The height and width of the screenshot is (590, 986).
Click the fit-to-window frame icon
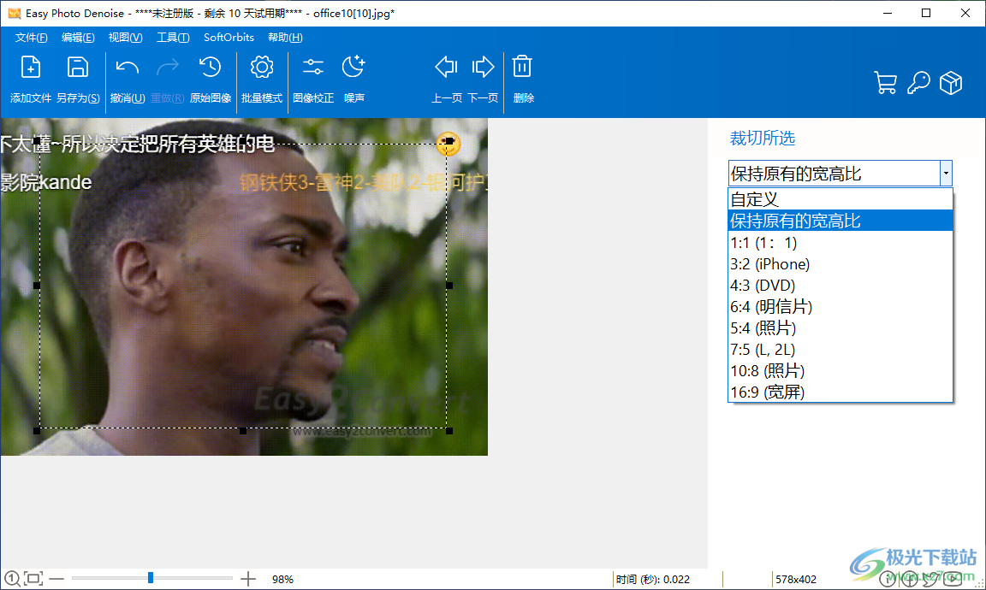(34, 579)
